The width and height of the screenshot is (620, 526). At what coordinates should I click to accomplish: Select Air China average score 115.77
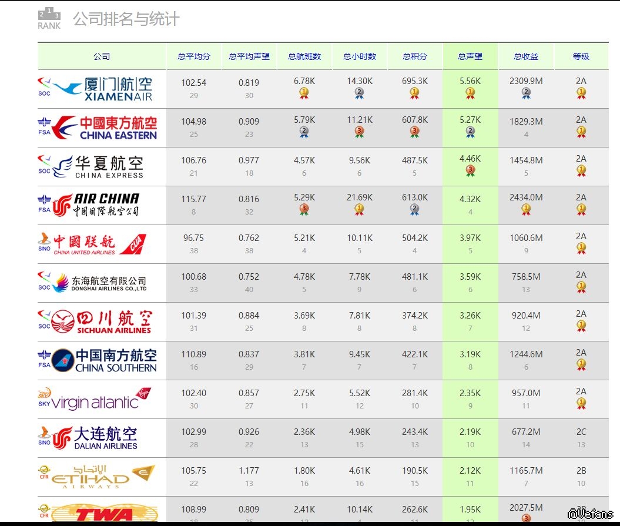coord(194,199)
